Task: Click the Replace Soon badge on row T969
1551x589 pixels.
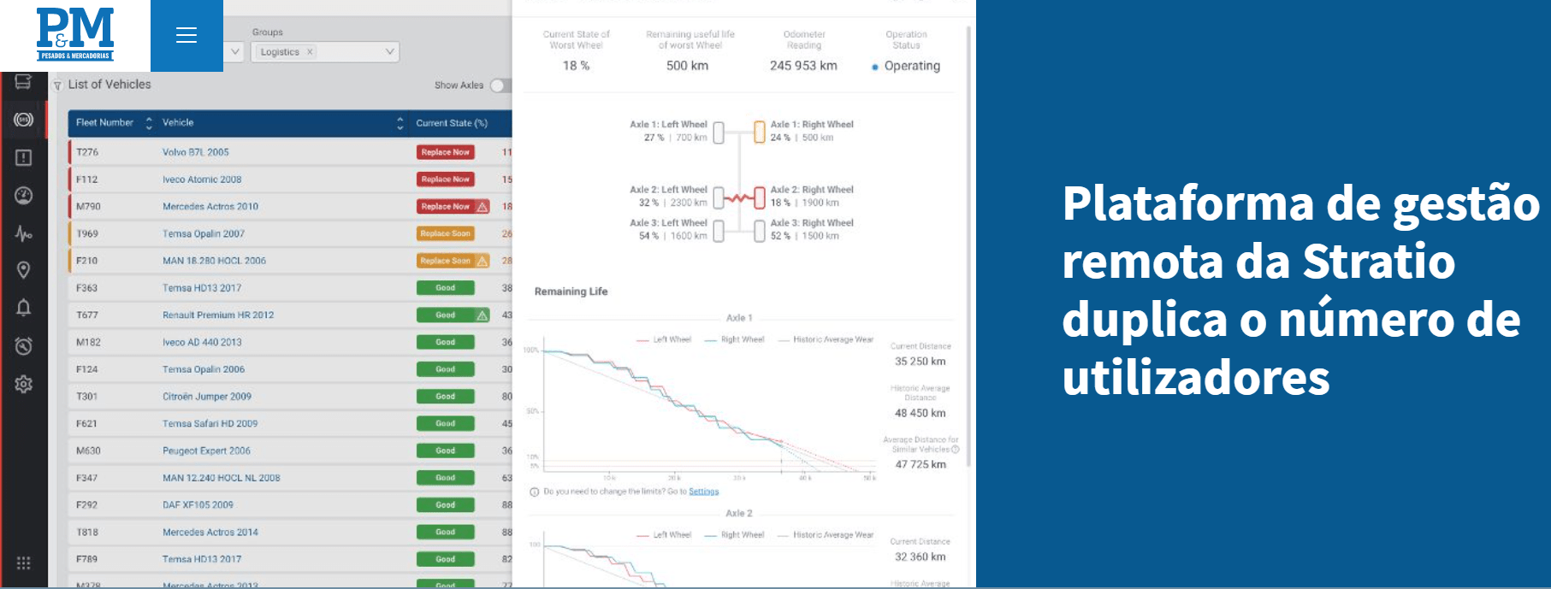Action: click(445, 233)
